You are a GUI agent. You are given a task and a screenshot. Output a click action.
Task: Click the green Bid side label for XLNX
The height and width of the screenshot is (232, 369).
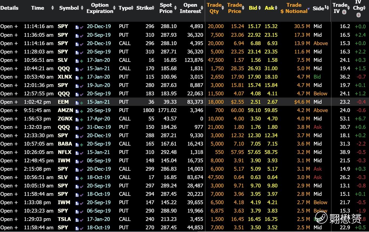317,77
